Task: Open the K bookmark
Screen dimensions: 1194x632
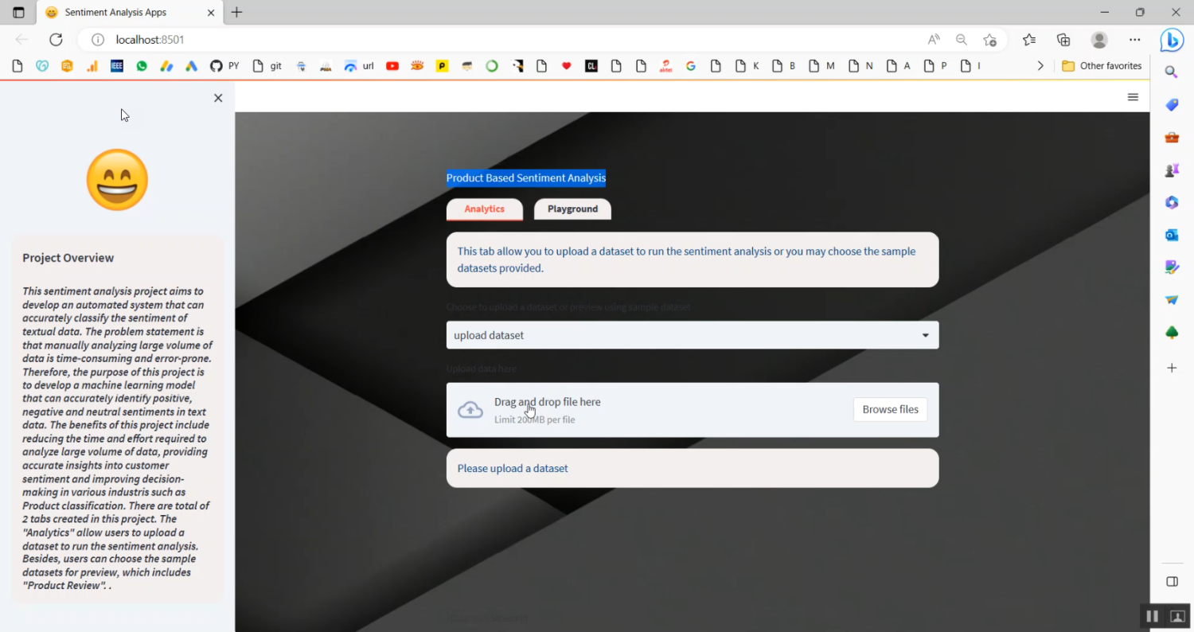Action: (747, 66)
